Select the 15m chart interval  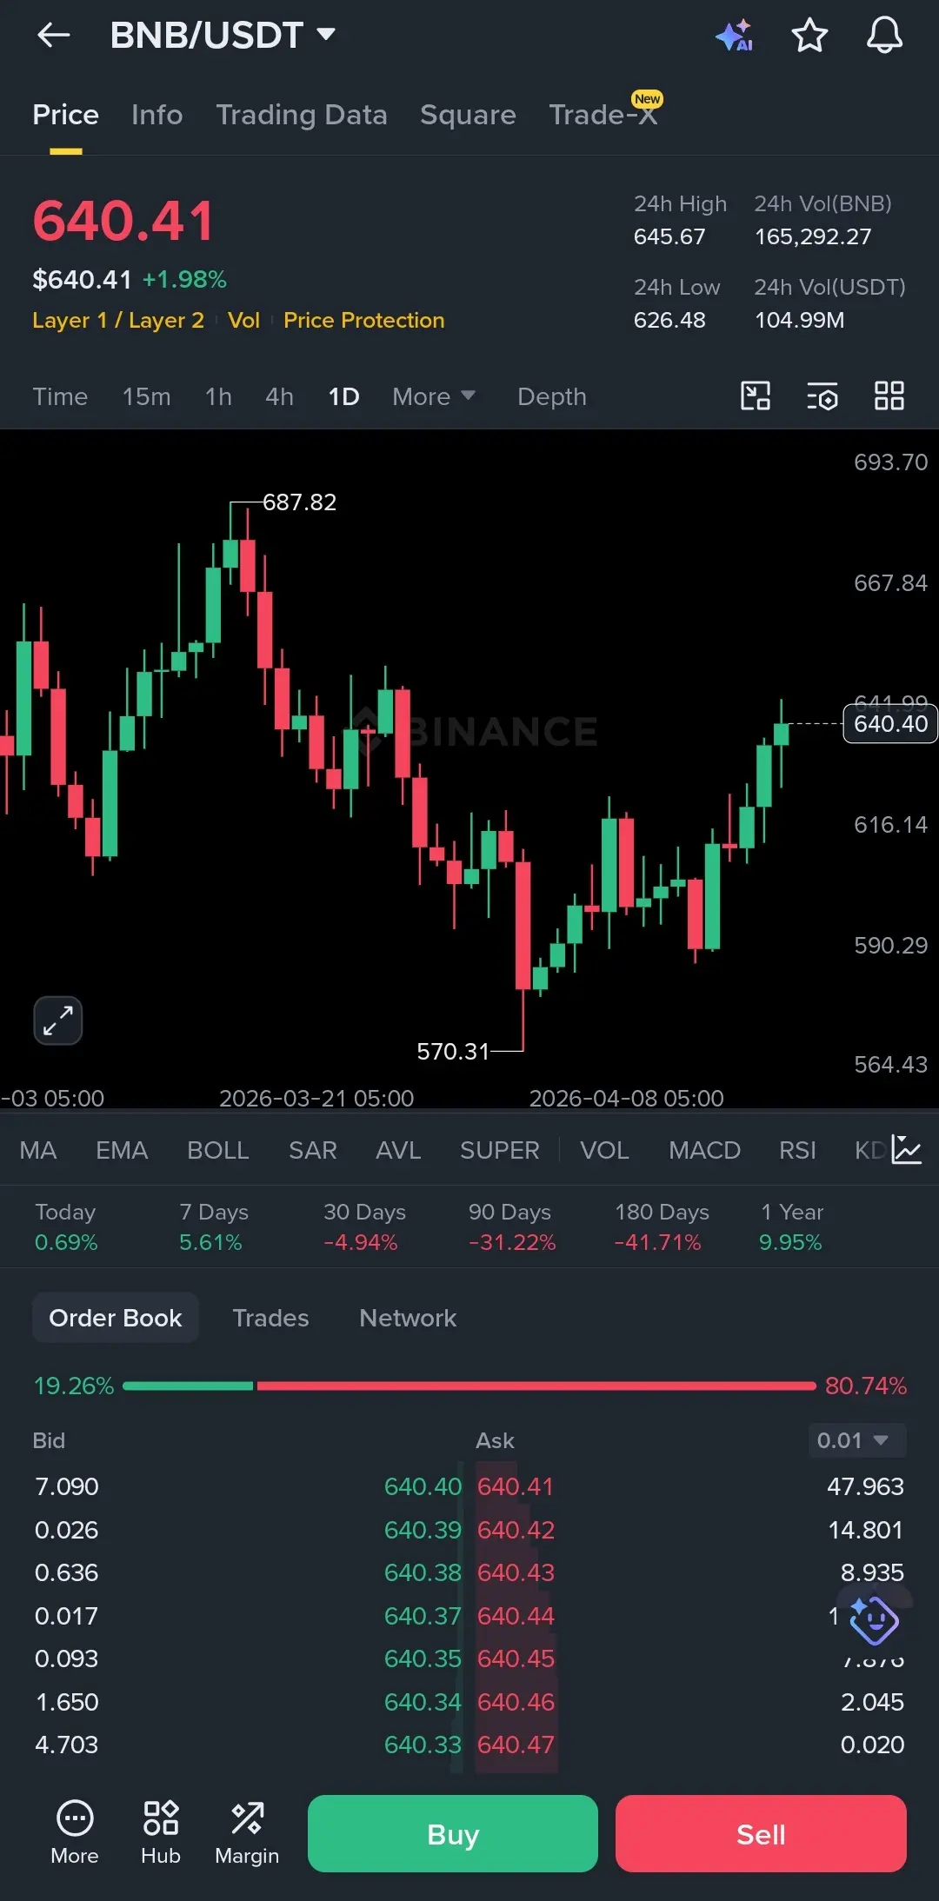[x=146, y=396]
